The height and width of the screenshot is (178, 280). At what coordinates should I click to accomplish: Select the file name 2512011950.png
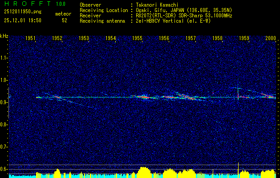coord(23,12)
